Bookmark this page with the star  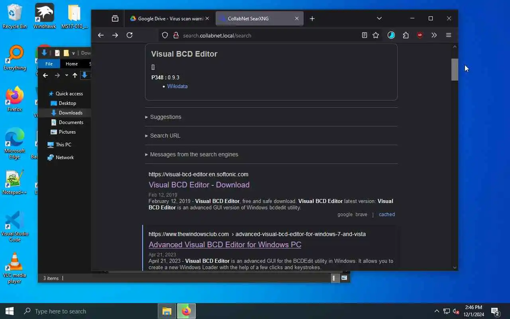coord(376,35)
